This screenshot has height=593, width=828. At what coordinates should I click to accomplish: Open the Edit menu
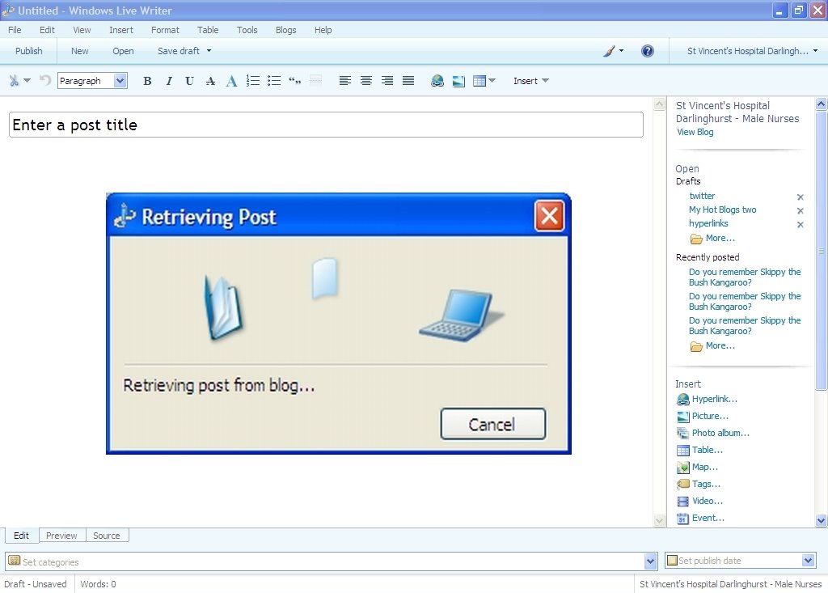point(47,30)
